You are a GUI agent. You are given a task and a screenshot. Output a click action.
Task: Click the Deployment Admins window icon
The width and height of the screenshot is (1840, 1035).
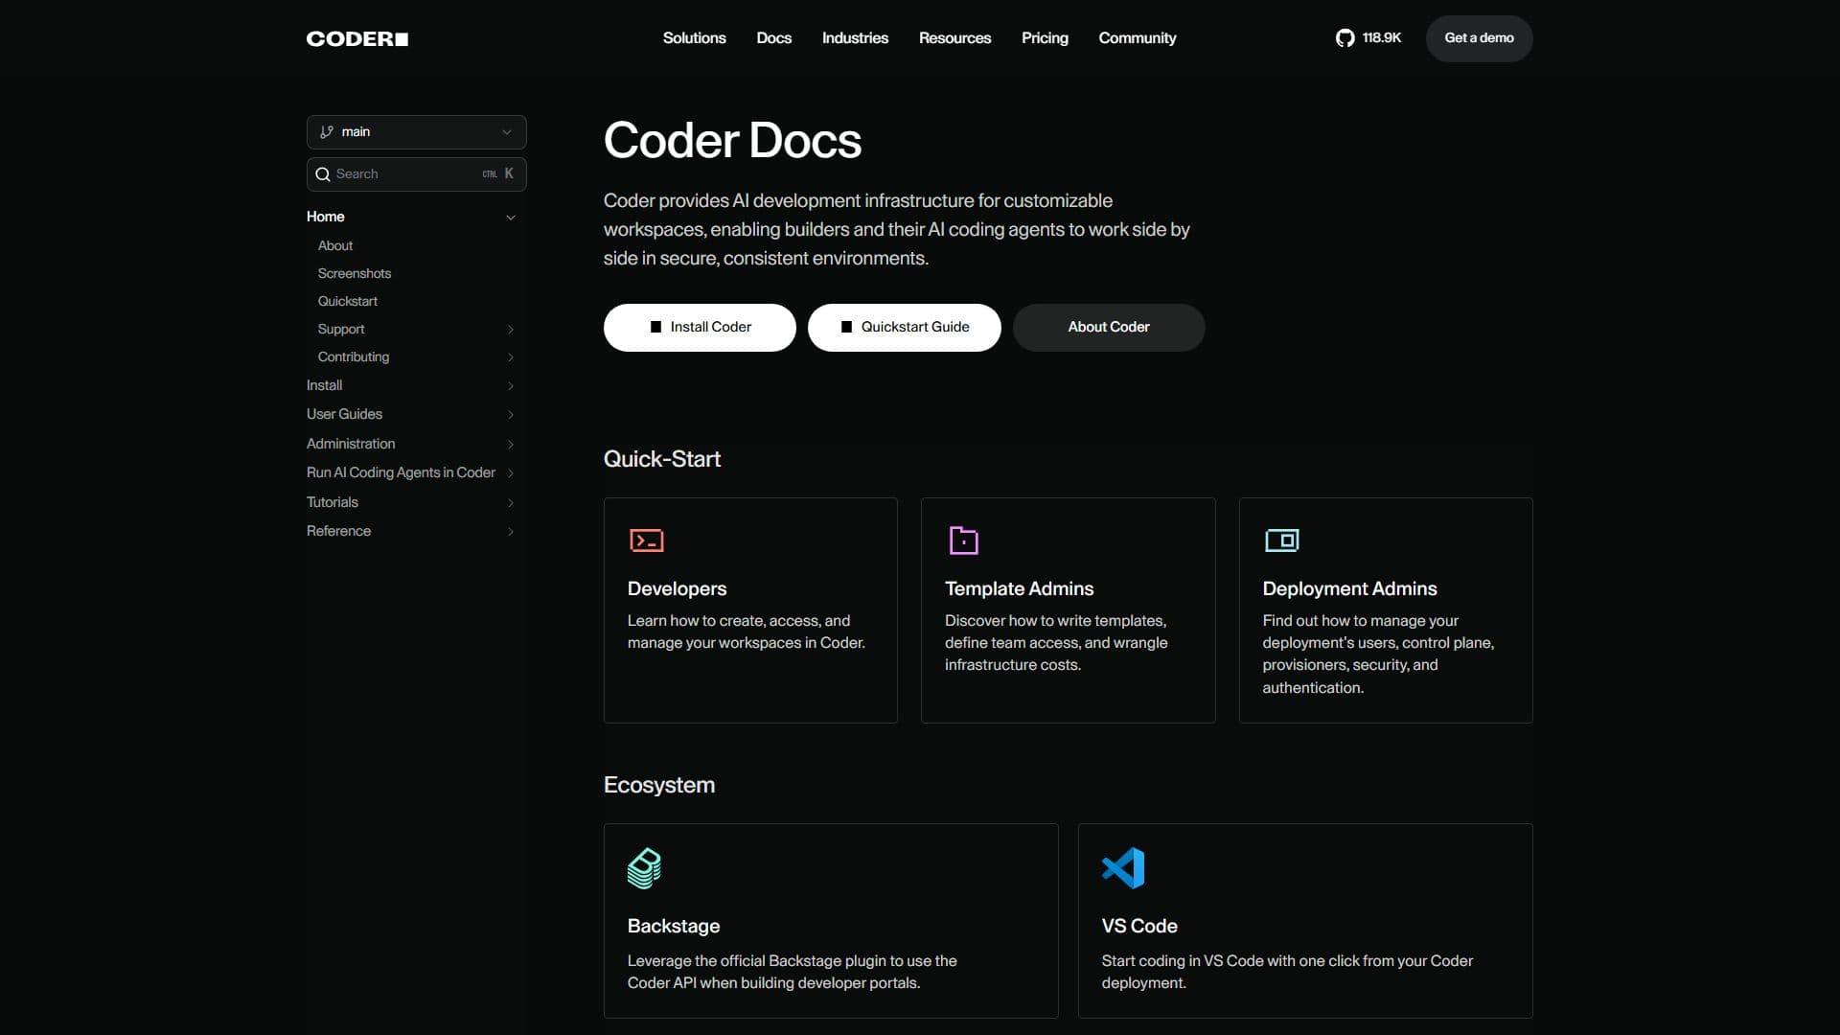1282,540
